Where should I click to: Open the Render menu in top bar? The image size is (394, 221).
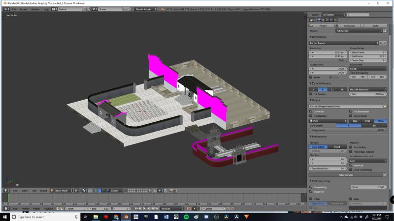click(24, 9)
